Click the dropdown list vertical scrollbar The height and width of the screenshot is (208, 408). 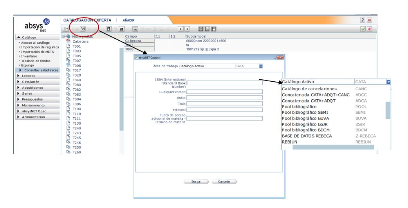[388, 110]
